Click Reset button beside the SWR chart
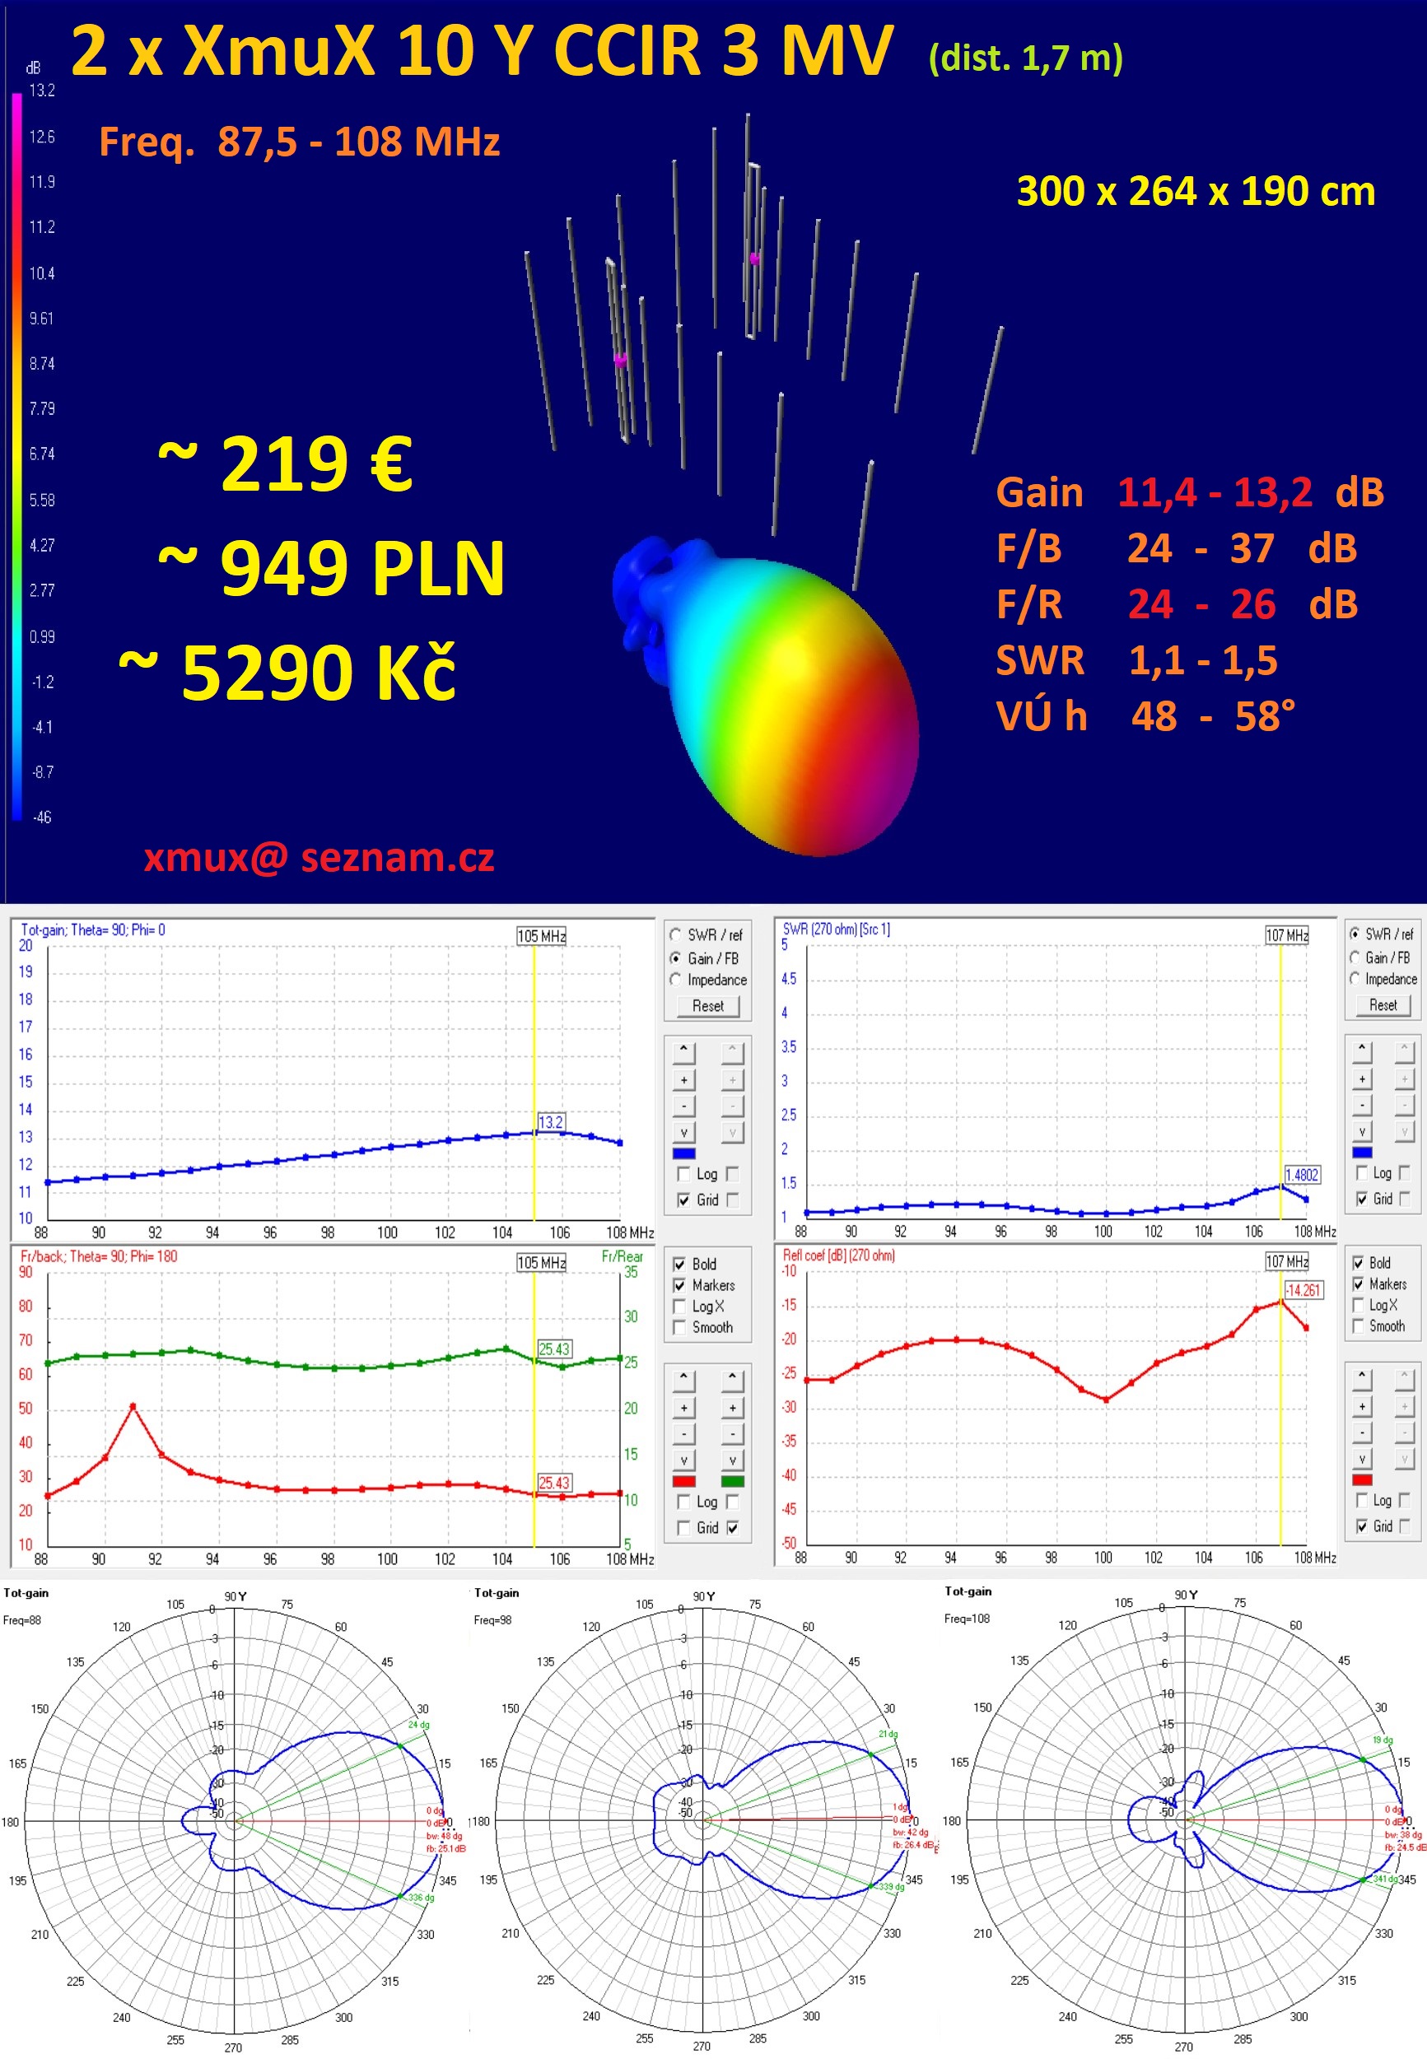The image size is (1427, 2059). tap(1383, 1004)
